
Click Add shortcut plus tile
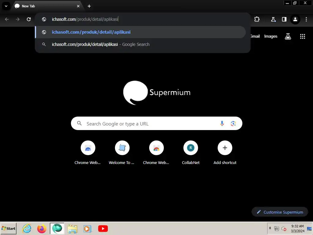(x=225, y=152)
